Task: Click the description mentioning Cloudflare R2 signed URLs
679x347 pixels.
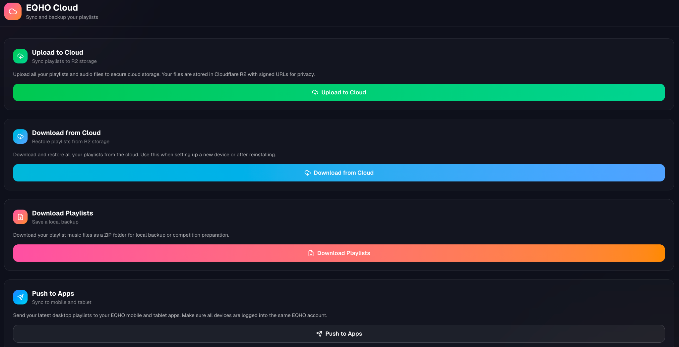Action: [164, 74]
